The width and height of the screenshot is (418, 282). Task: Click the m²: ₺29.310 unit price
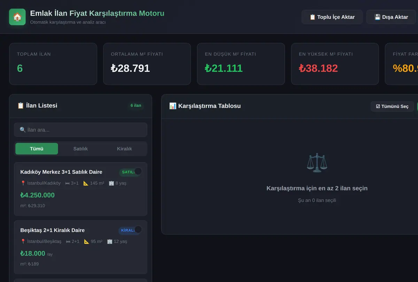[x=33, y=206]
